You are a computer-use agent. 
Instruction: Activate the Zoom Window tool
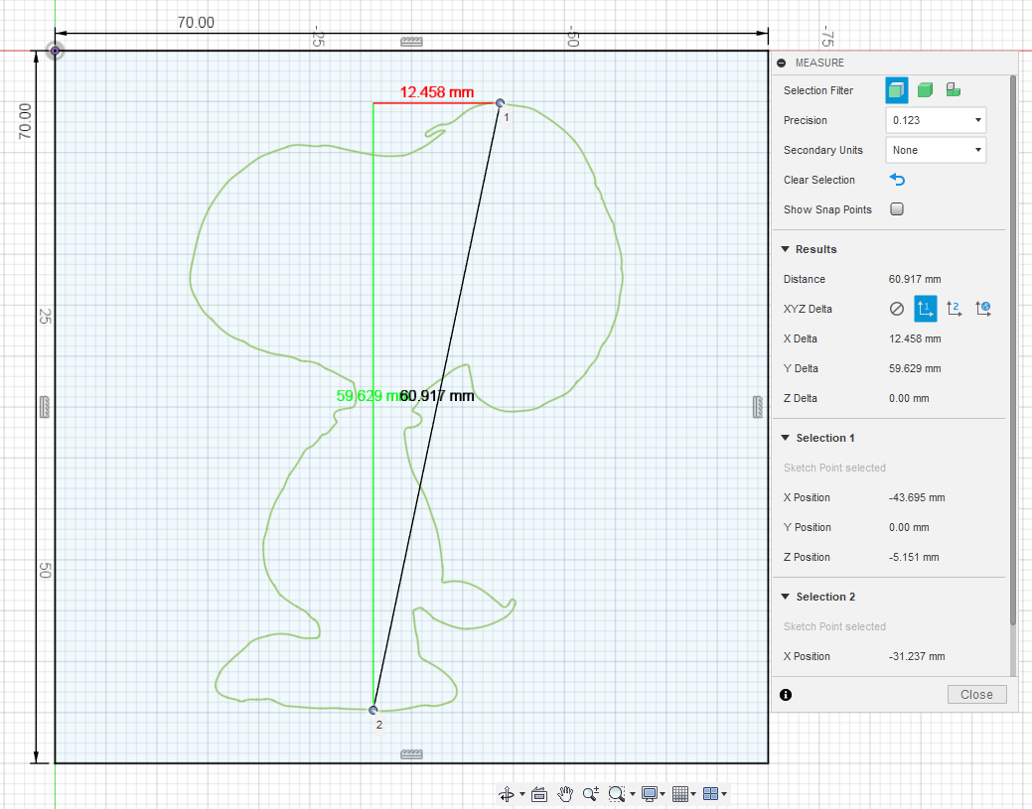pos(617,793)
